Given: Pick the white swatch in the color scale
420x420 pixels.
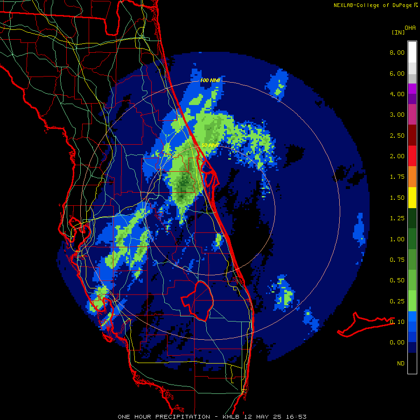Looking at the screenshot, I should point(412,52).
